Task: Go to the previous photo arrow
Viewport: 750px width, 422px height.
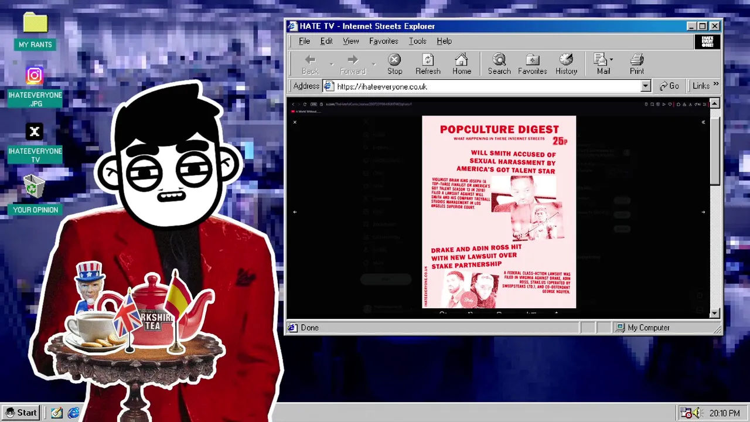Action: (x=295, y=212)
